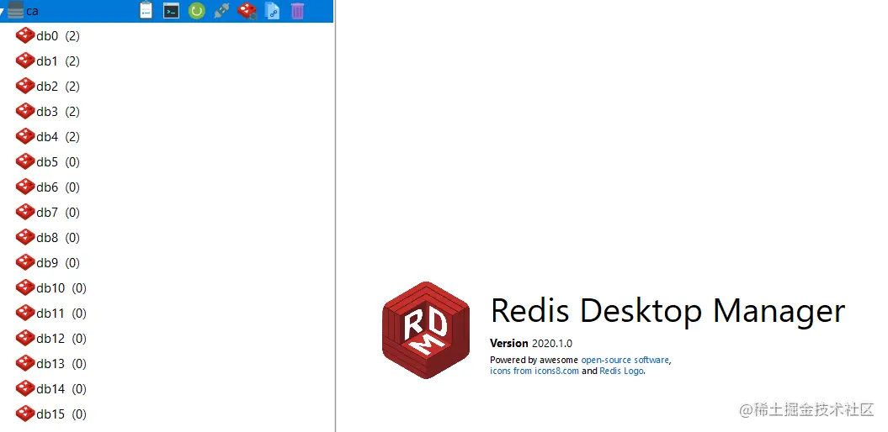
Task: Collapse the ca connection tree arrow
Action: [x=3, y=11]
